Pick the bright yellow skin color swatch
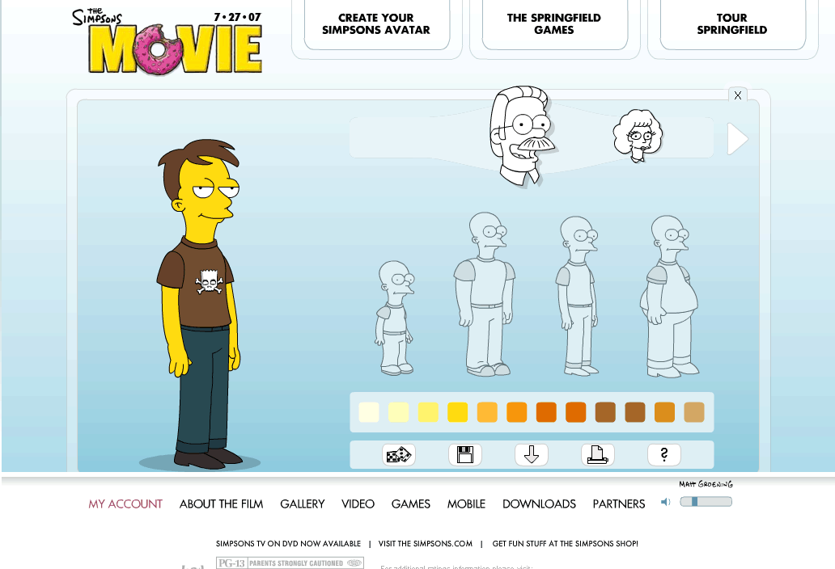This screenshot has width=835, height=569. click(457, 412)
